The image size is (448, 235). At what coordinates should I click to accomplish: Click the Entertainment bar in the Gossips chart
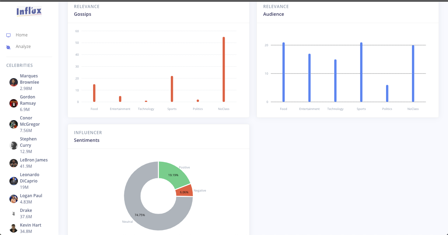click(x=120, y=99)
